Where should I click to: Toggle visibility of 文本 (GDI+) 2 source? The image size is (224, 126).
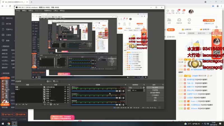(65, 101)
